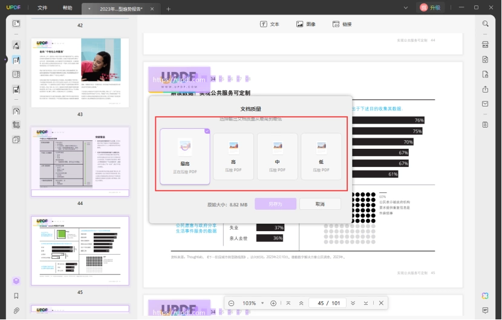Click the 取消 button in dialog
The width and height of the screenshot is (502, 320).
tap(320, 204)
